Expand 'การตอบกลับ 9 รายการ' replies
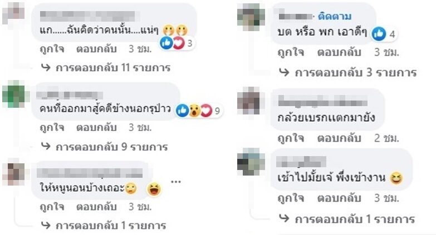This screenshot has width=436, height=235. 104,147
